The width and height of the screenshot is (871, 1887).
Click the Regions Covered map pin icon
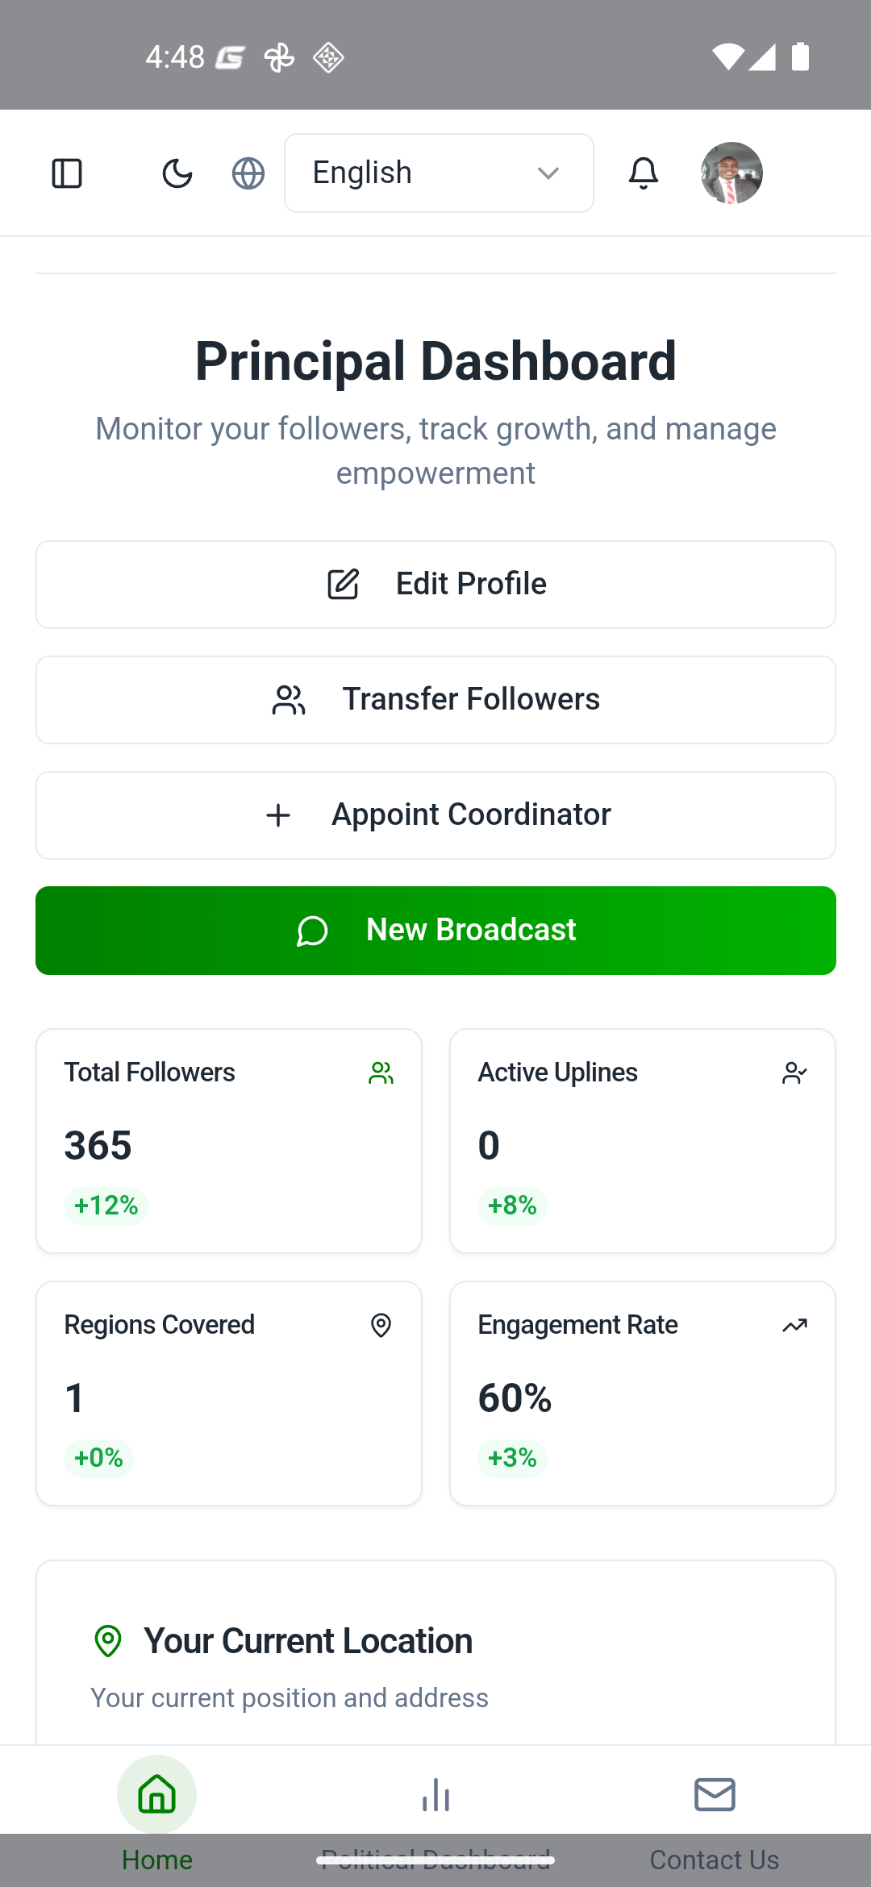point(381,1325)
